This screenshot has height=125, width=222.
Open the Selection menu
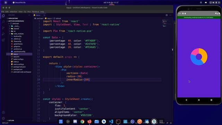click(x=14, y=11)
